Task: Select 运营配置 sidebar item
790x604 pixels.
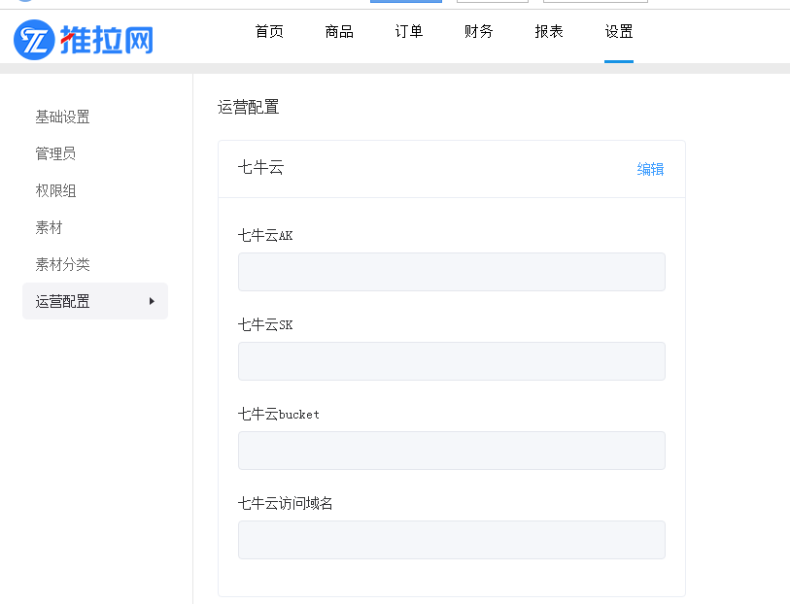Action: pyautogui.click(x=95, y=301)
